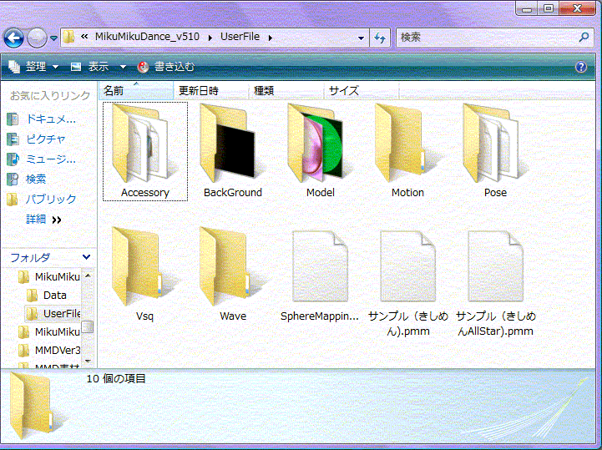Select MMDVer3 in the folder tree
Screen dimensions: 602x450
(x=49, y=350)
